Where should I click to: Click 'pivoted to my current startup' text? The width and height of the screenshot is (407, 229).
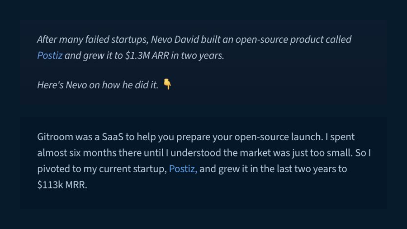[x=102, y=169]
